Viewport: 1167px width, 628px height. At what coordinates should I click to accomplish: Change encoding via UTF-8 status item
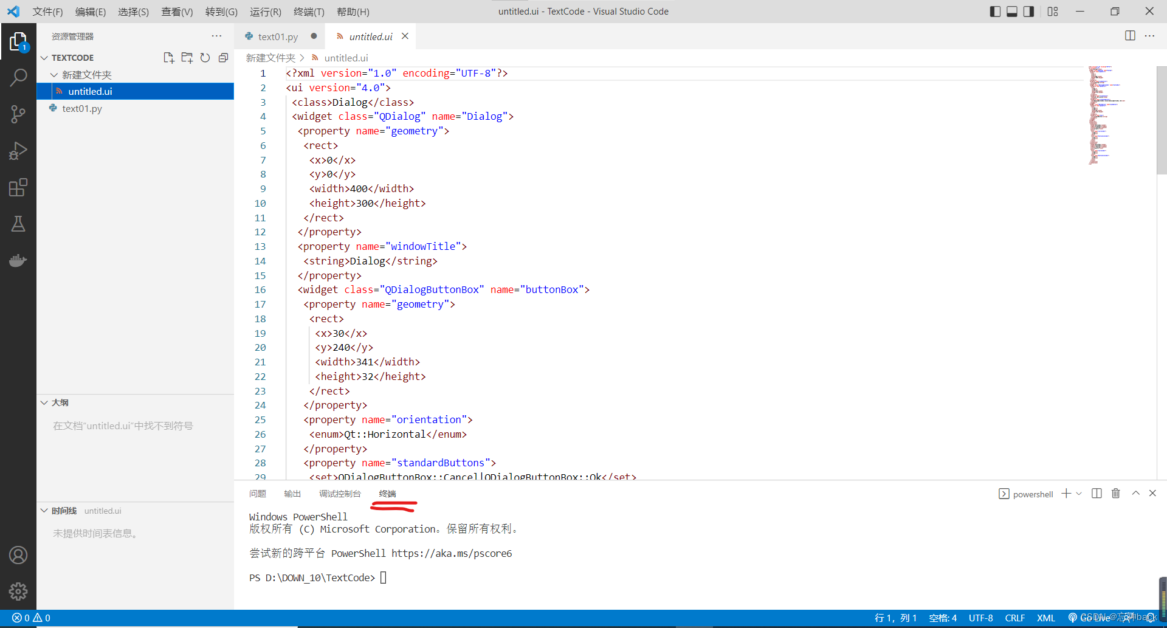pos(980,618)
